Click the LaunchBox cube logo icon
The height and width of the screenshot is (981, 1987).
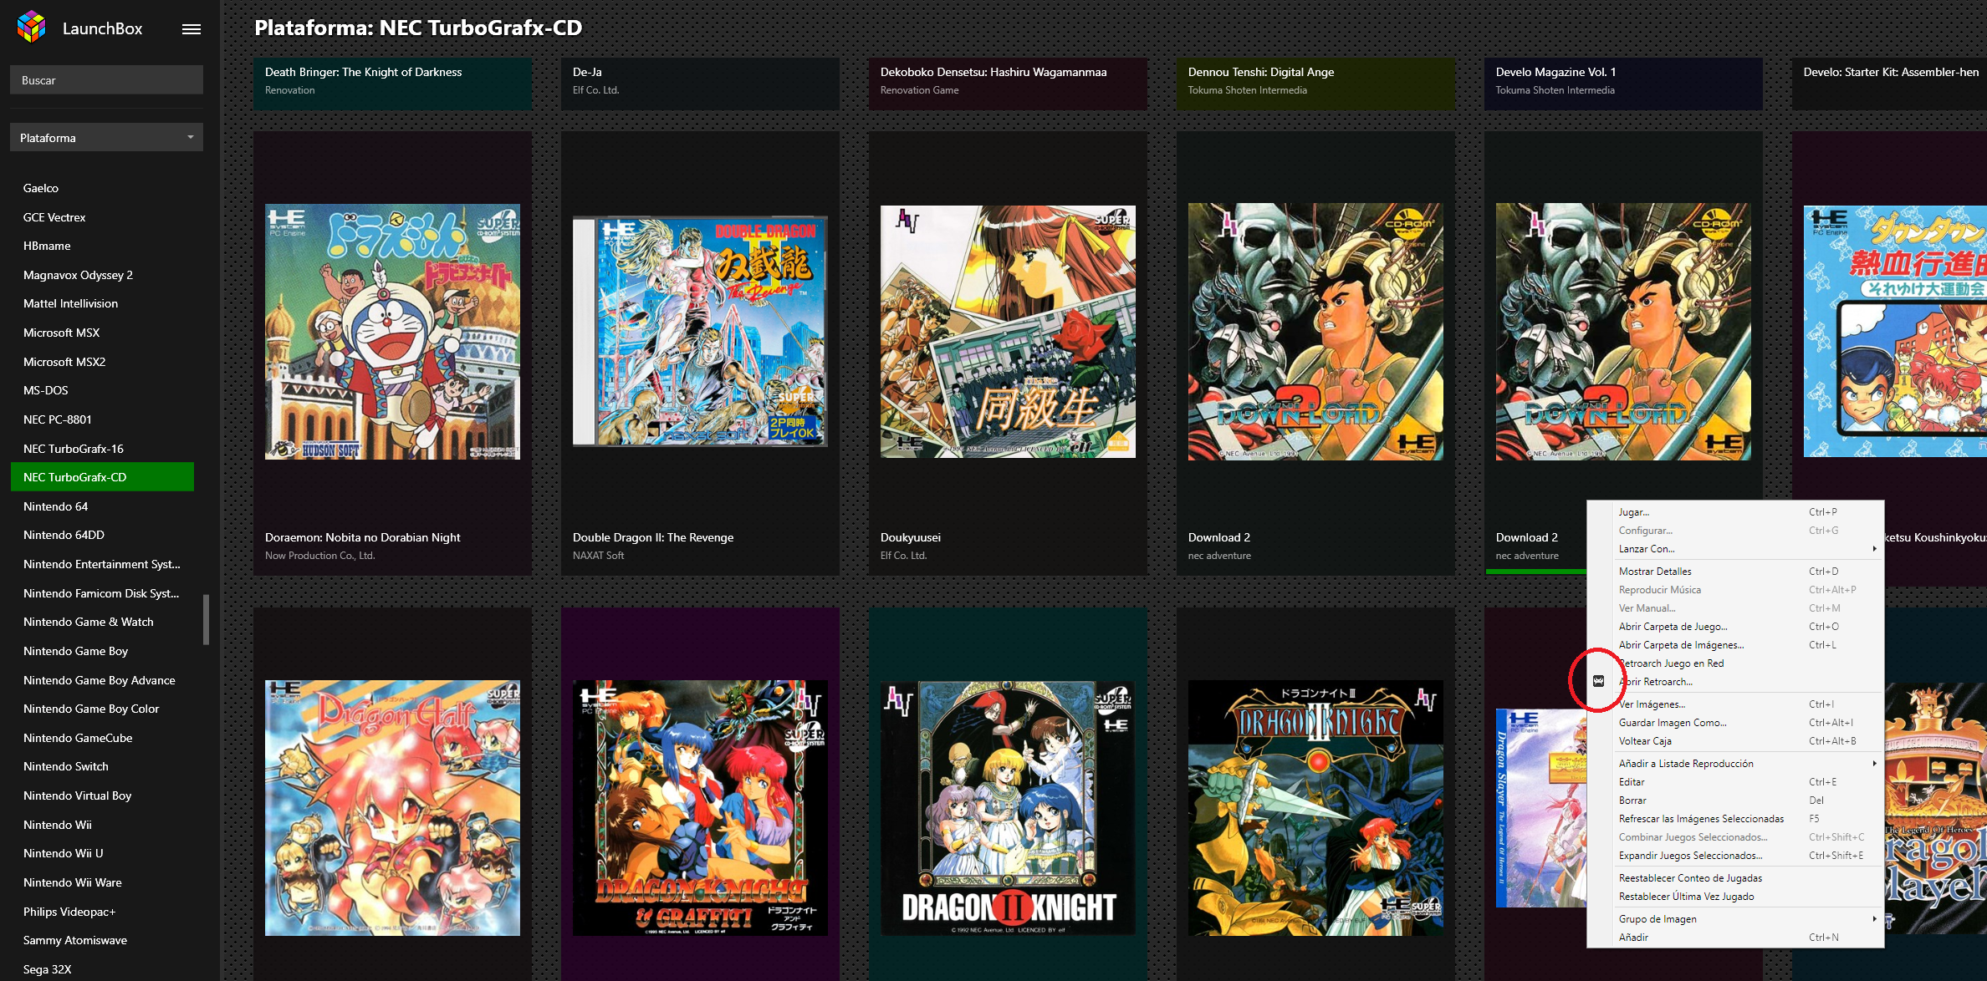point(32,27)
